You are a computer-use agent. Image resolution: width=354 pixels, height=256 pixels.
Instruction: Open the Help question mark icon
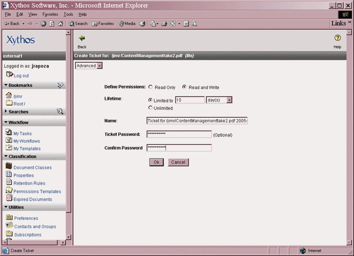pos(338,38)
